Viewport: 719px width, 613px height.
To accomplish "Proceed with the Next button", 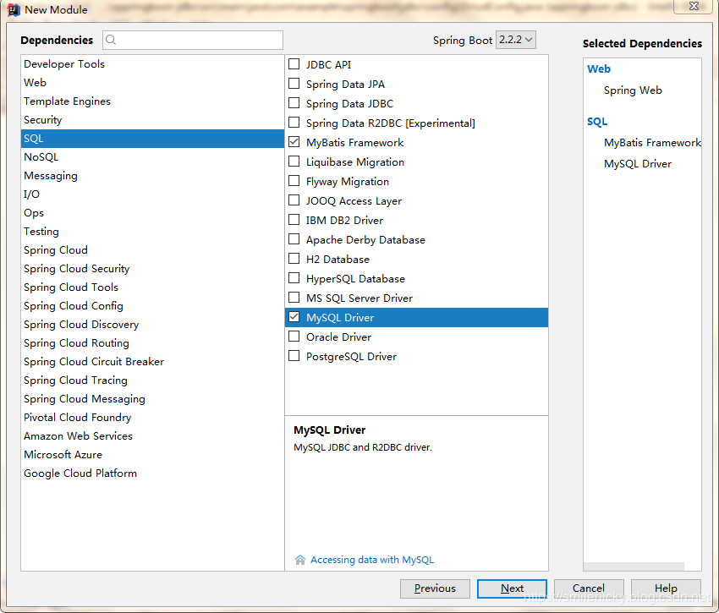I will tap(512, 588).
